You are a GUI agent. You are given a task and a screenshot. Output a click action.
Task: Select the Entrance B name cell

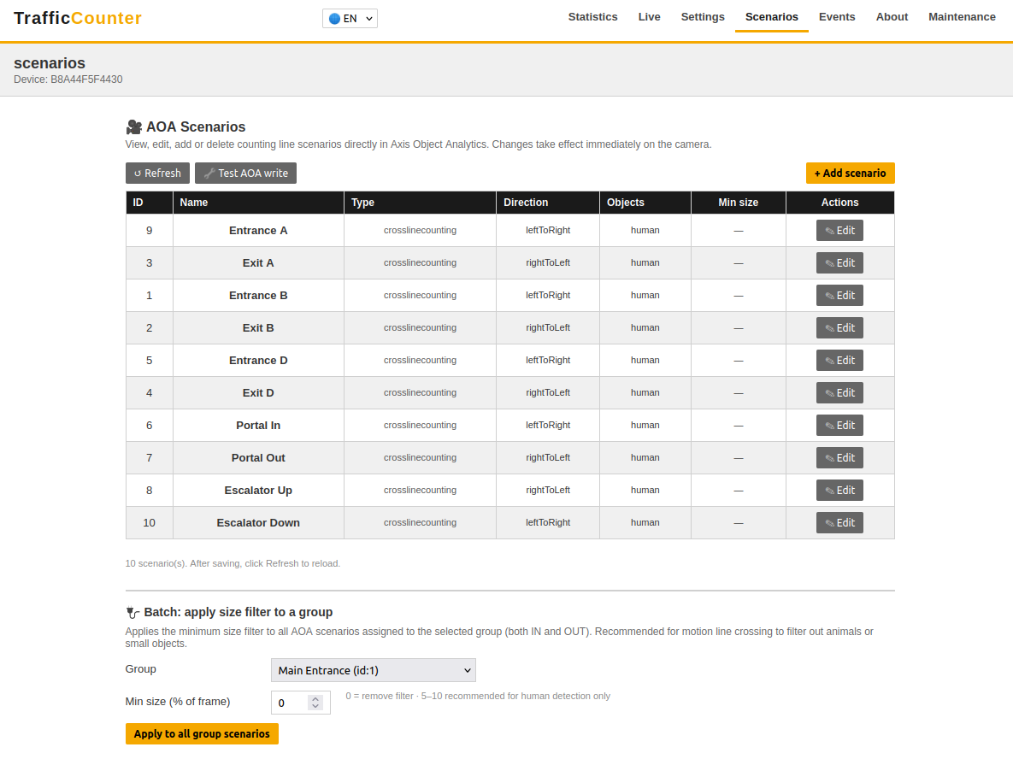click(258, 295)
